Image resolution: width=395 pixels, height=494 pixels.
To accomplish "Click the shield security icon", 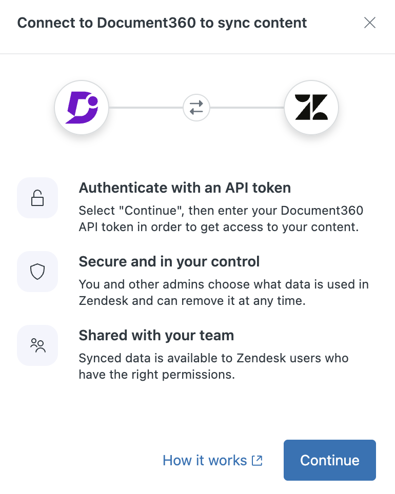I will (x=37, y=272).
